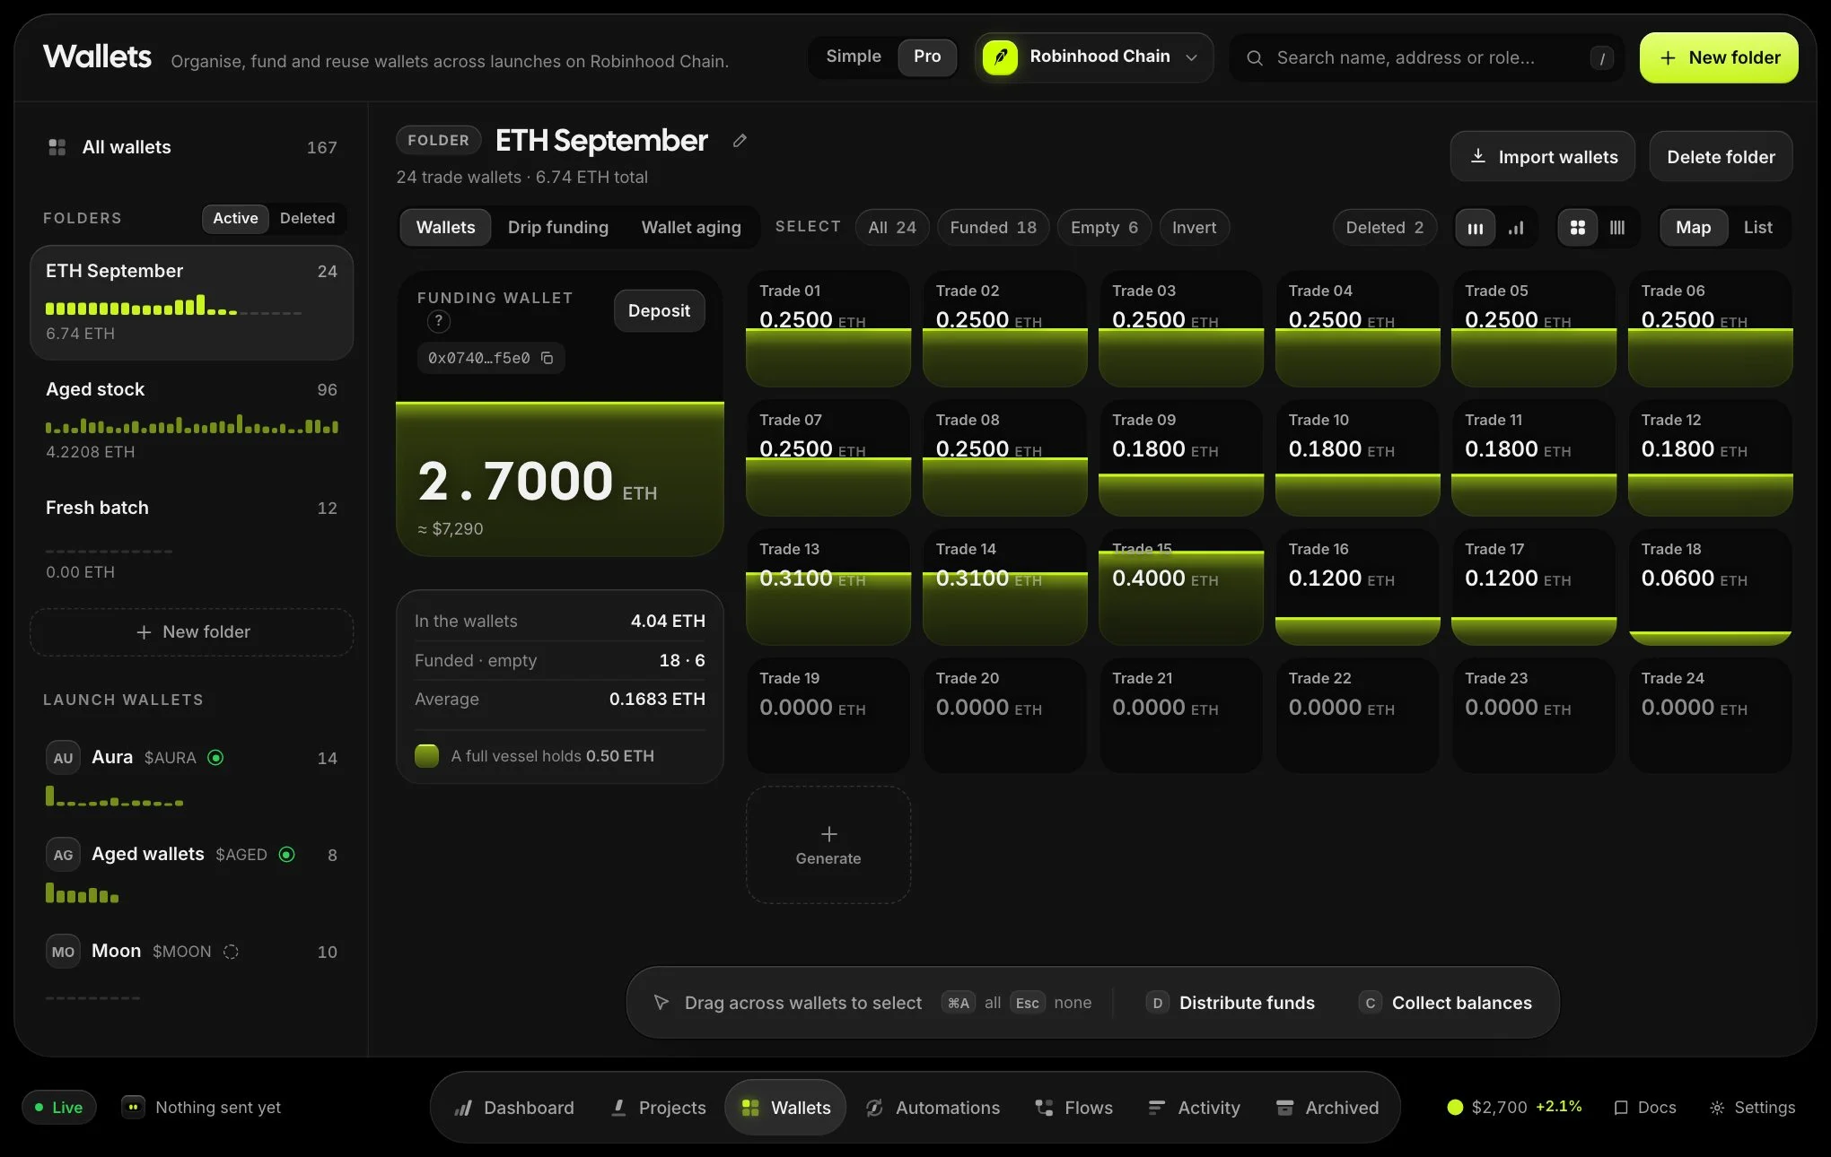Click the Deposit button
The image size is (1831, 1157).
[659, 310]
